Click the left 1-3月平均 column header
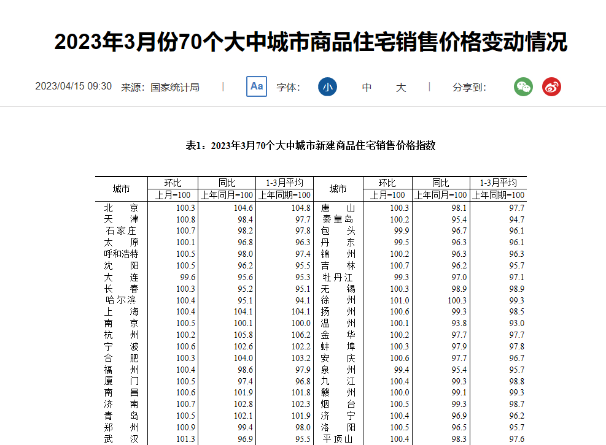The image size is (606, 445). pyautogui.click(x=284, y=183)
